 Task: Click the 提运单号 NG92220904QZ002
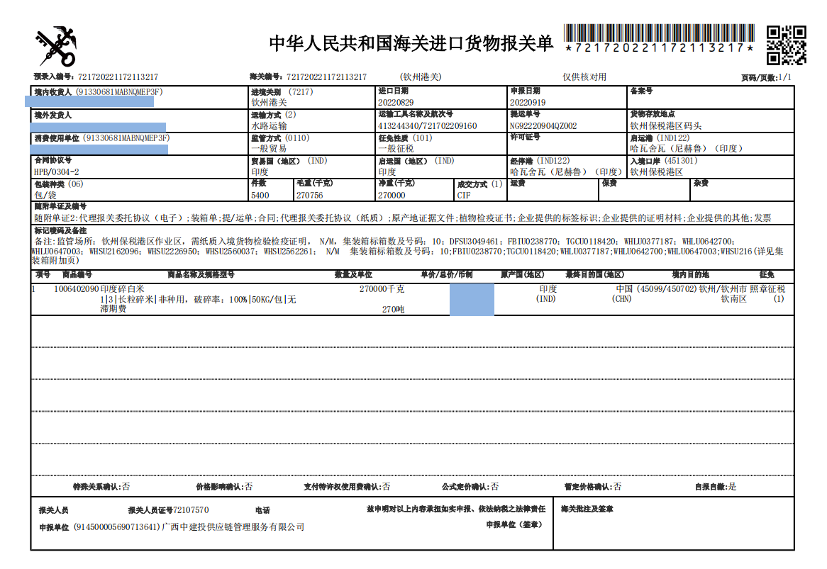(543, 126)
